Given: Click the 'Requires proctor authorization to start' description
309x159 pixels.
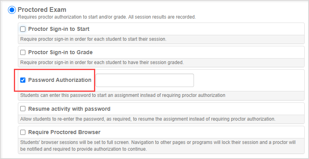Looking at the screenshot, I should point(106,17).
